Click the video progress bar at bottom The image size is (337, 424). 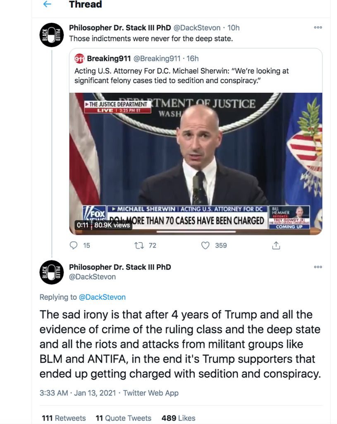click(195, 232)
